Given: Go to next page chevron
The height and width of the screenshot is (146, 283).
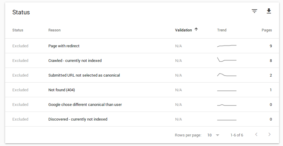Looking at the screenshot, I should click(x=269, y=135).
